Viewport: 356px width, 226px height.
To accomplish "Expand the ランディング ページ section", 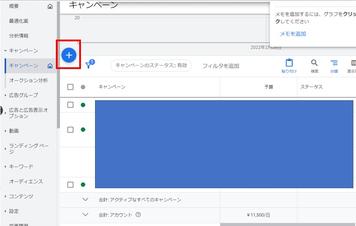I will 5,149.
